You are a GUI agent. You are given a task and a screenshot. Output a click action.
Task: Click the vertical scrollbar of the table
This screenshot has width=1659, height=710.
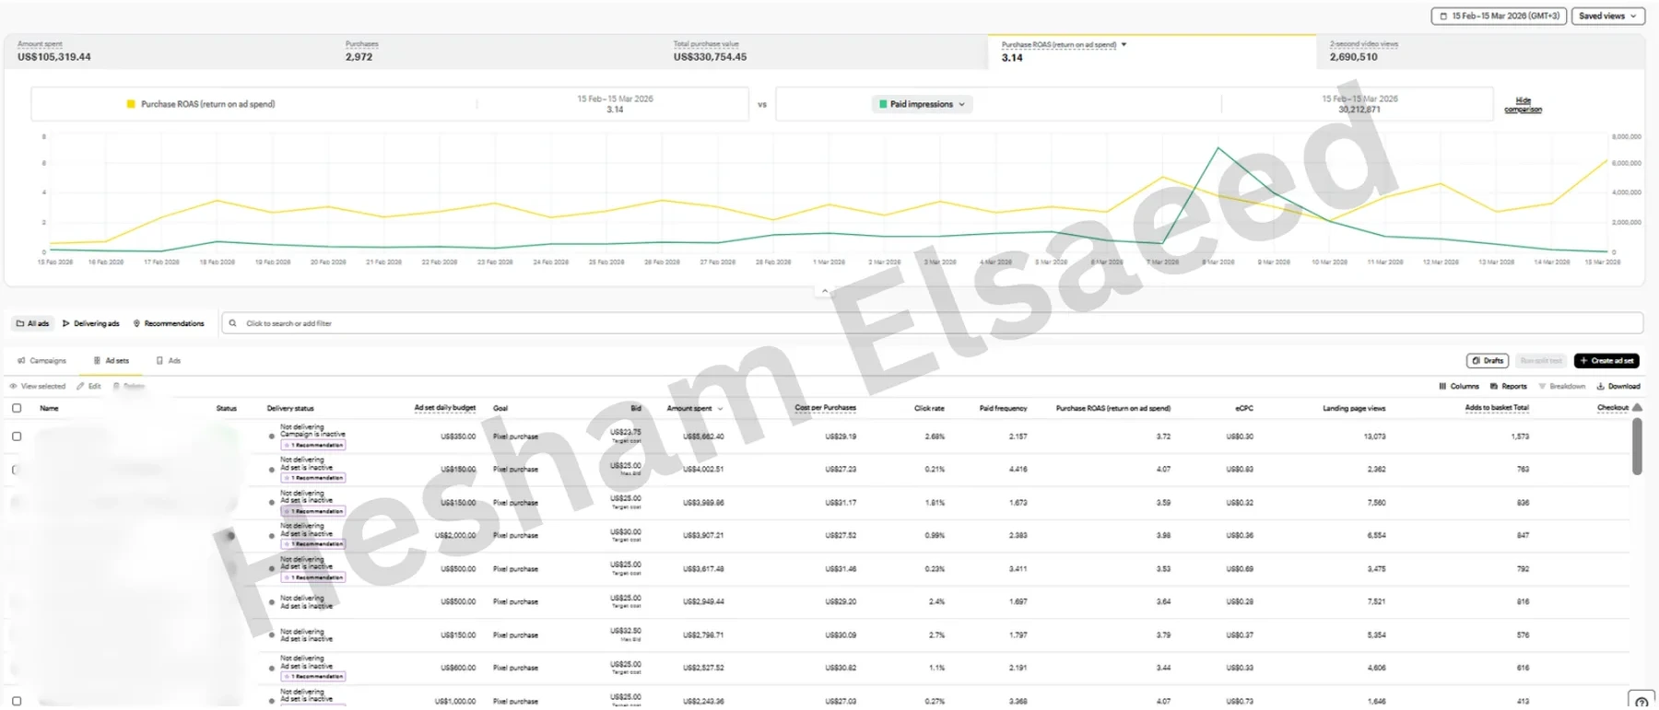click(1637, 447)
